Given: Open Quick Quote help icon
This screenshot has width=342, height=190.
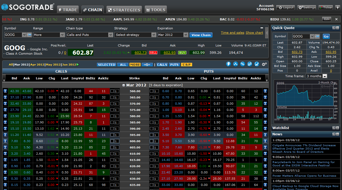Looking at the screenshot, I should (334, 28).
